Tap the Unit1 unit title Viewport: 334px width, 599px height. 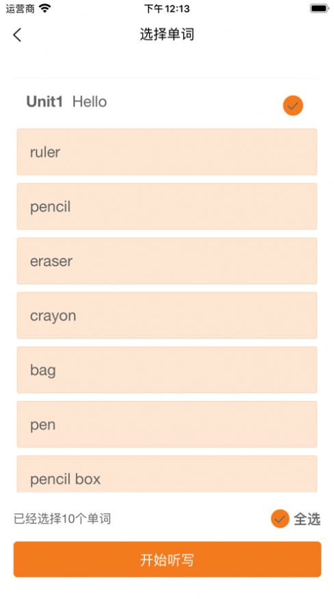click(44, 101)
